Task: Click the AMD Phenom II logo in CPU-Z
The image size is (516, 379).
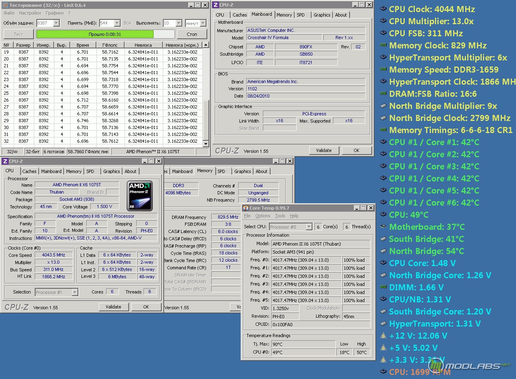Action: (x=139, y=196)
